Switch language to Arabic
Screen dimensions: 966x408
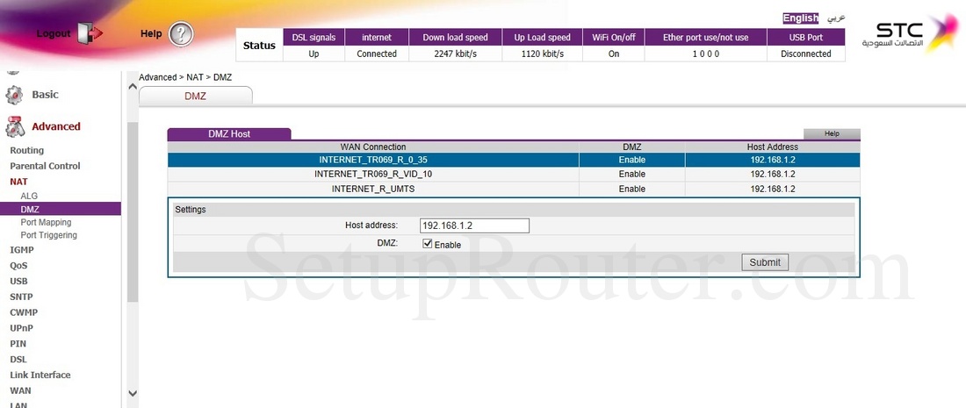836,18
